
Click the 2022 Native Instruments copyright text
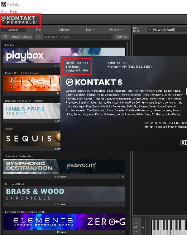tap(165, 123)
